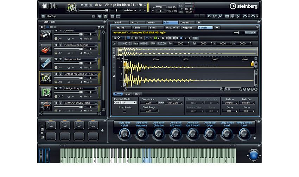The image size is (299, 177).
Task: Open the Options tab
Action: pyautogui.click(x=187, y=22)
